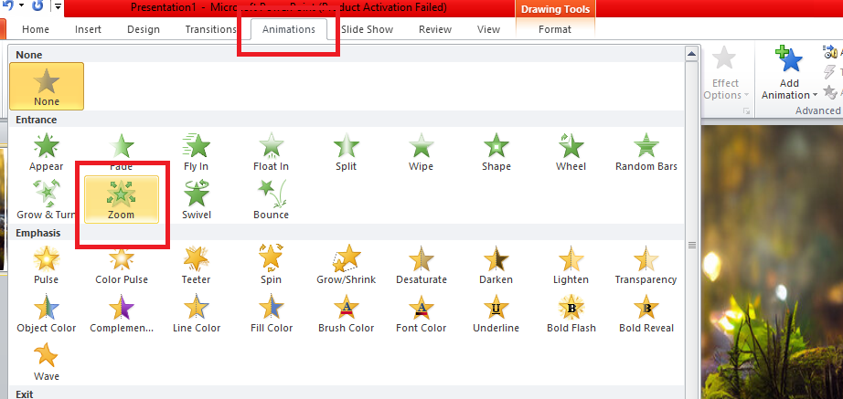843x399 pixels.
Task: Select the Wheel entrance animation
Action: pyautogui.click(x=571, y=152)
